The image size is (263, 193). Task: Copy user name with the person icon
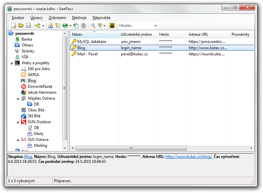coord(50,26)
